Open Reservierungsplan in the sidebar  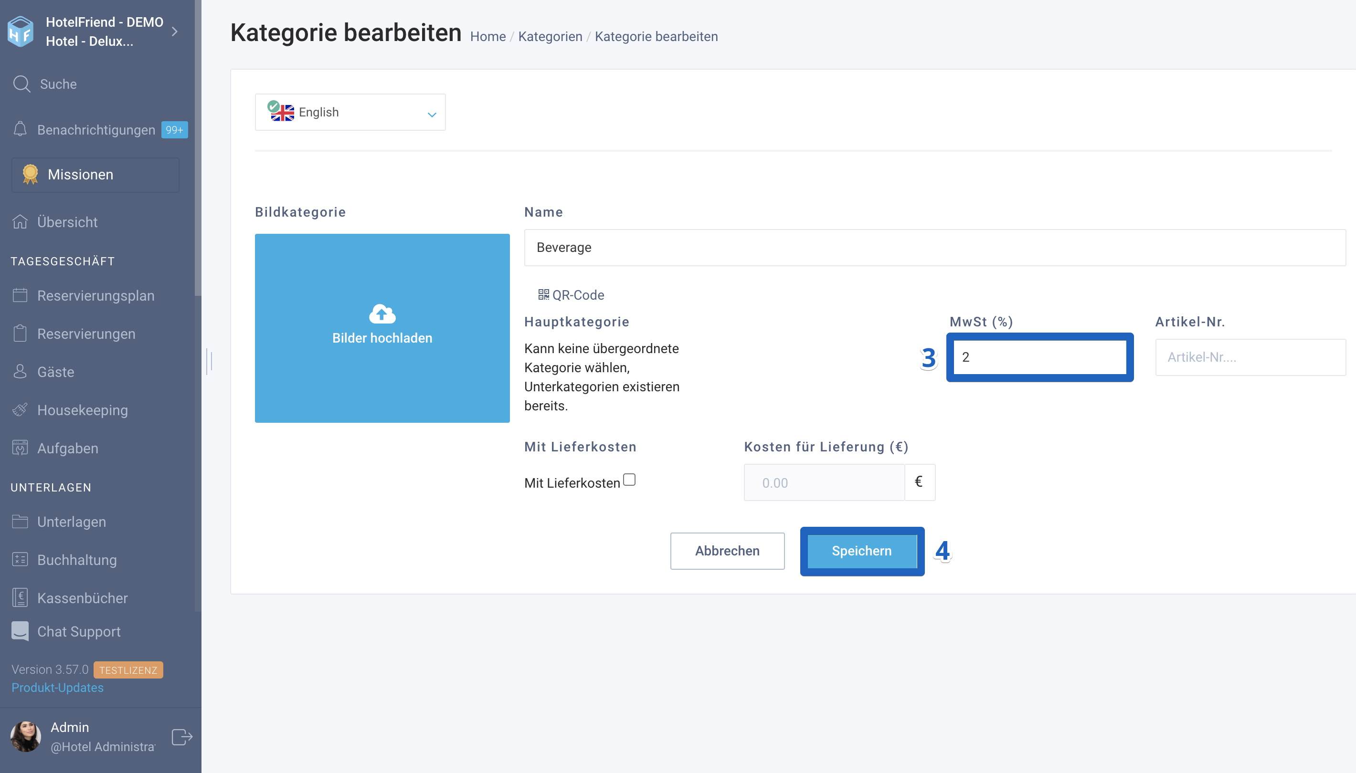[95, 296]
